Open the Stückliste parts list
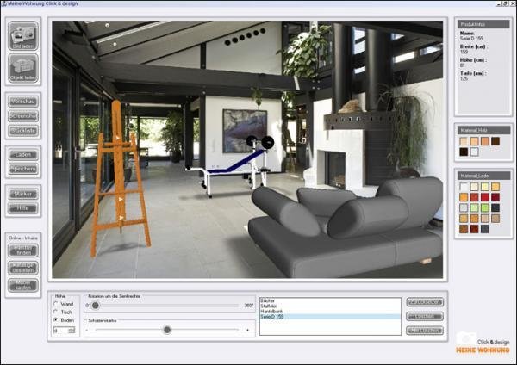Image resolution: width=517 pixels, height=365 pixels. pos(23,129)
